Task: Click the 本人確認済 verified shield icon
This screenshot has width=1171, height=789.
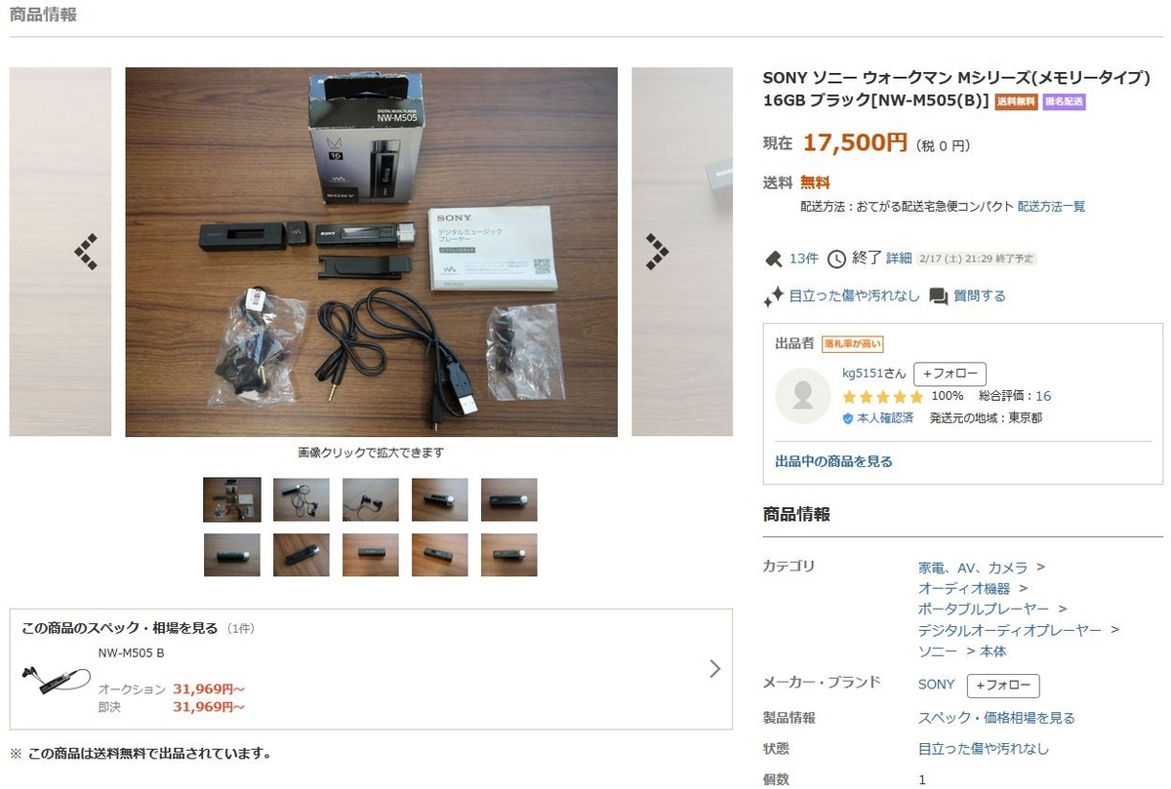Action: 848,418
